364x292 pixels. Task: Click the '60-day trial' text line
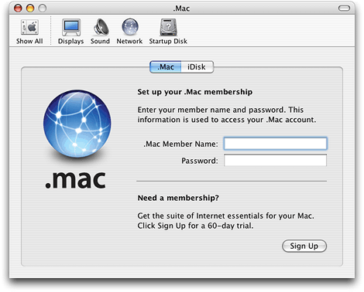tap(195, 226)
